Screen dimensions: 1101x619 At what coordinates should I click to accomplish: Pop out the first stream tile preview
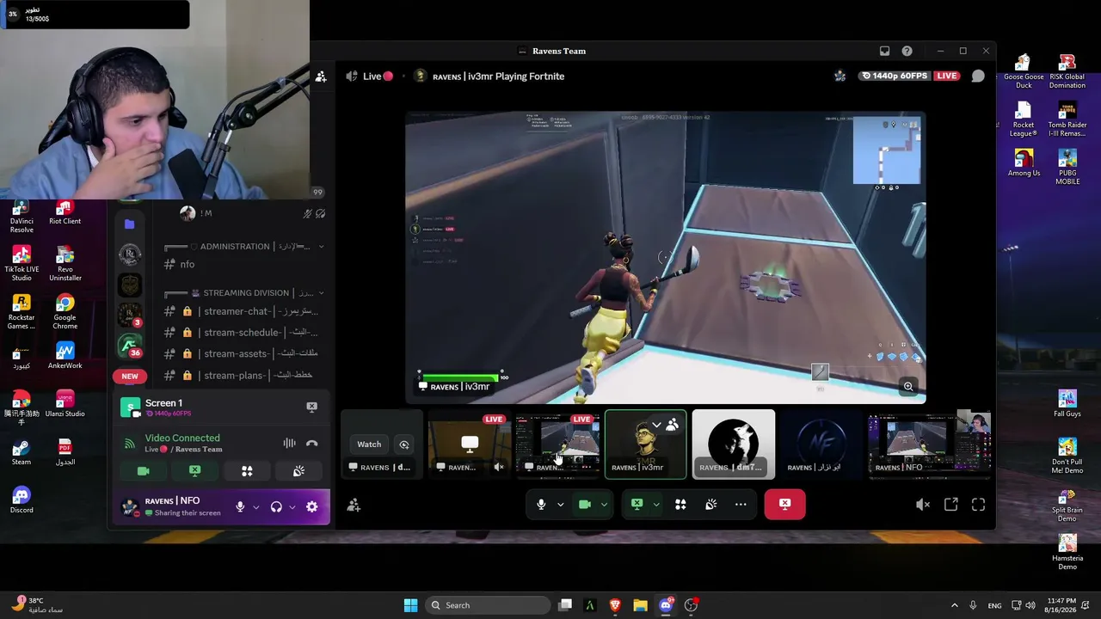[404, 444]
